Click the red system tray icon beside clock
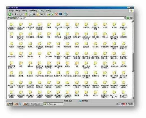Screen dimensions: 146x118 (x=124, y=104)
